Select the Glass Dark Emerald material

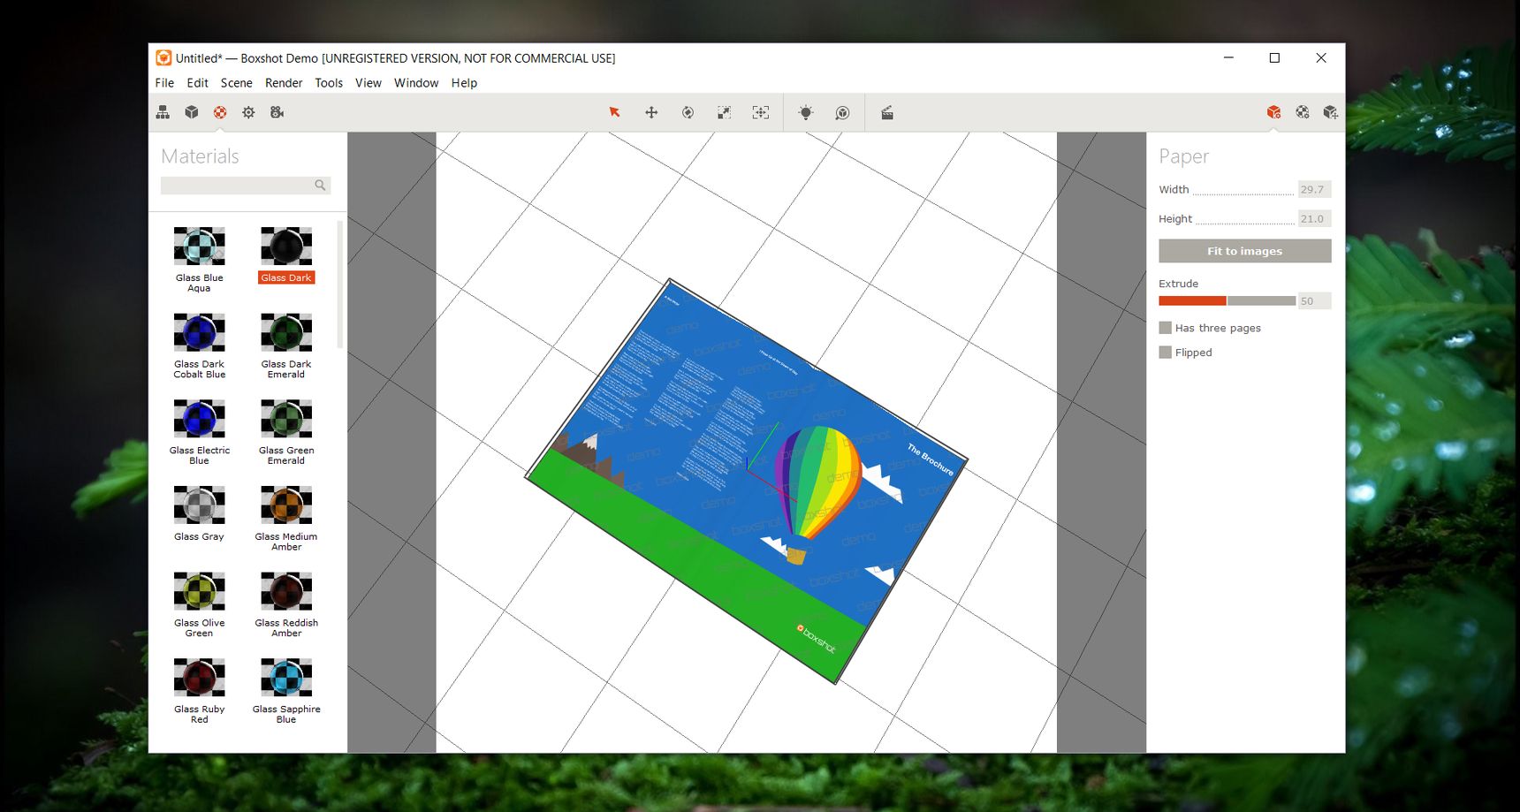tap(286, 346)
